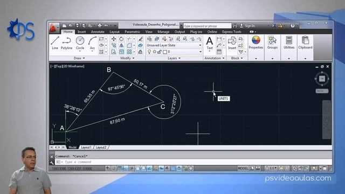The image size is (345, 194).
Task: Click Sign In link
Action: click(x=250, y=26)
